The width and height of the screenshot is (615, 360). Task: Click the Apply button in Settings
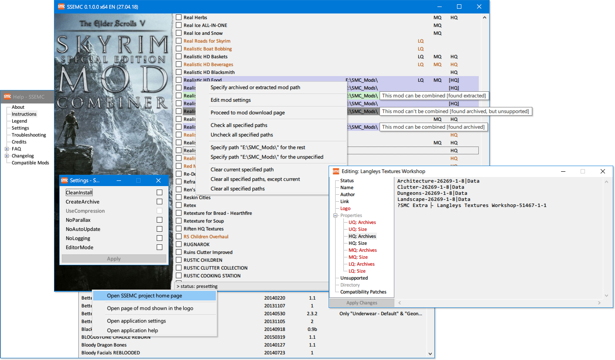[114, 259]
